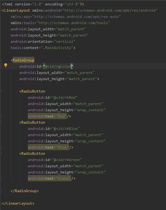Click the android:id="@+id/rbGreen" line
The image size is (166, 210).
click(55, 160)
